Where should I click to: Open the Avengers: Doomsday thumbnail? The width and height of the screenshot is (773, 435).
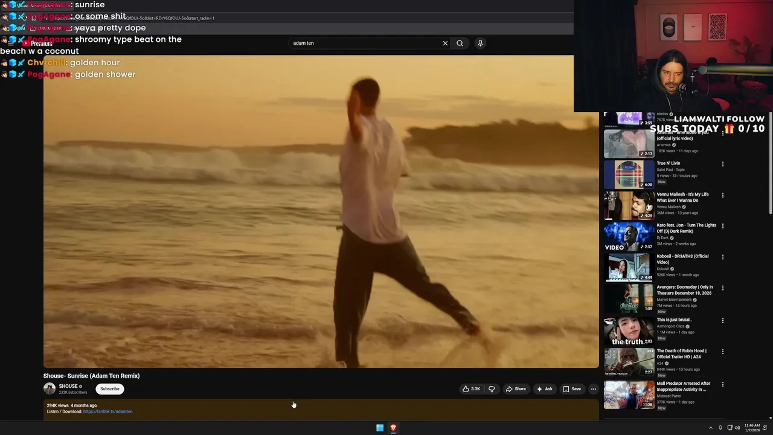(629, 299)
